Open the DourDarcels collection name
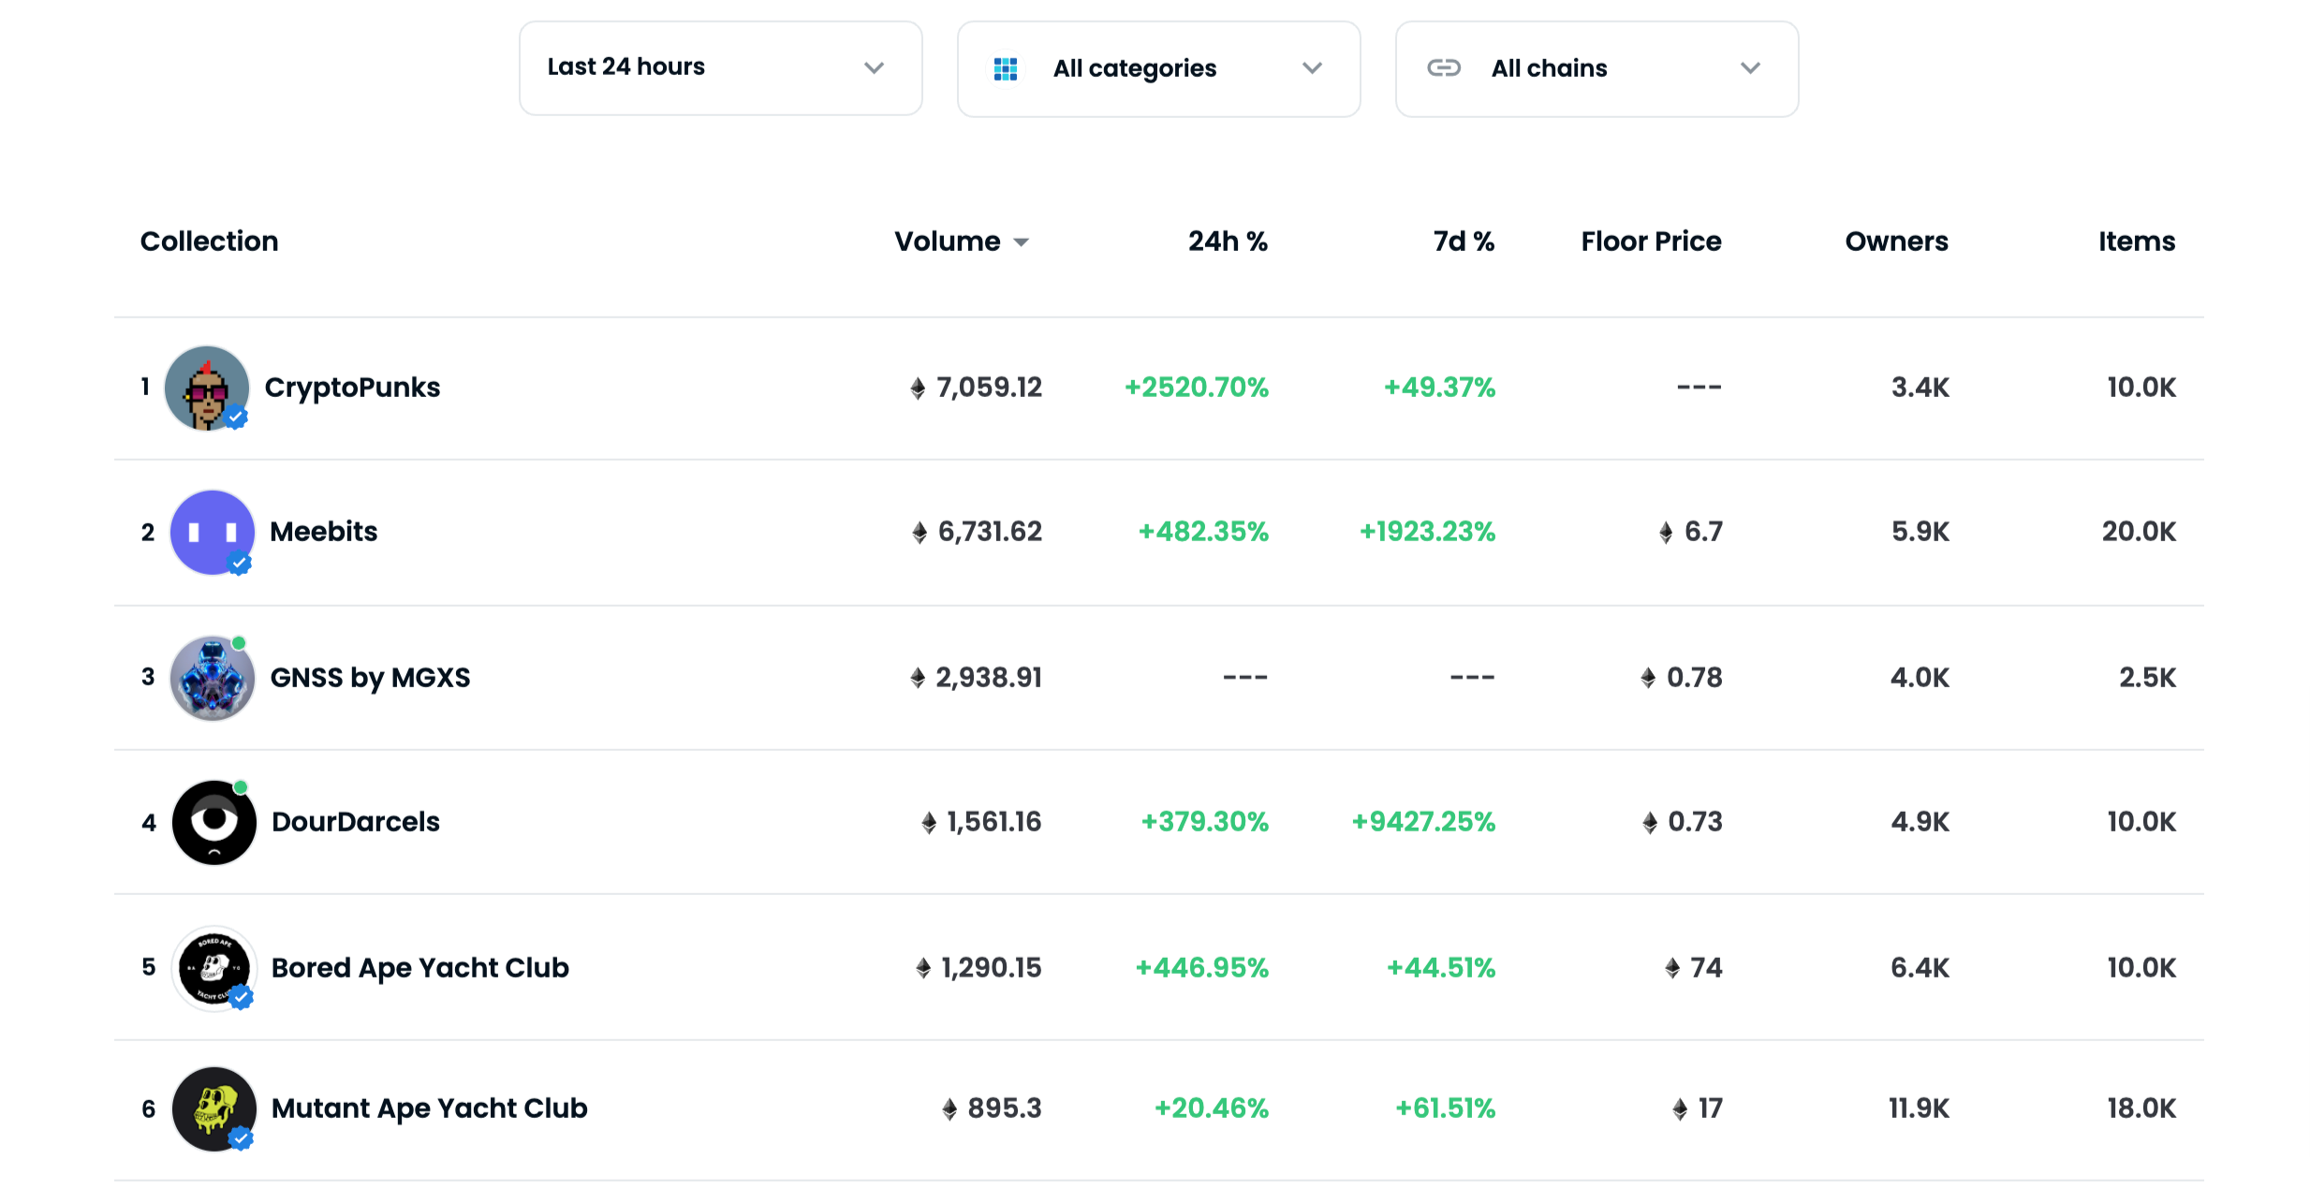2310x1189 pixels. 356,822
